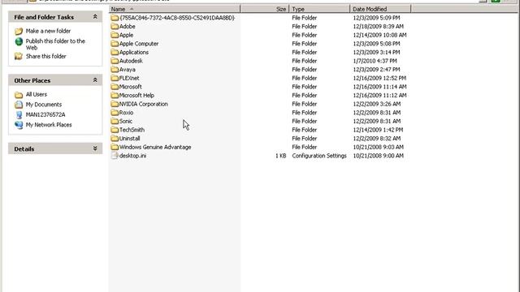Image resolution: width=520 pixels, height=292 pixels.
Task: Sort by Date Modified column header
Action: point(380,9)
